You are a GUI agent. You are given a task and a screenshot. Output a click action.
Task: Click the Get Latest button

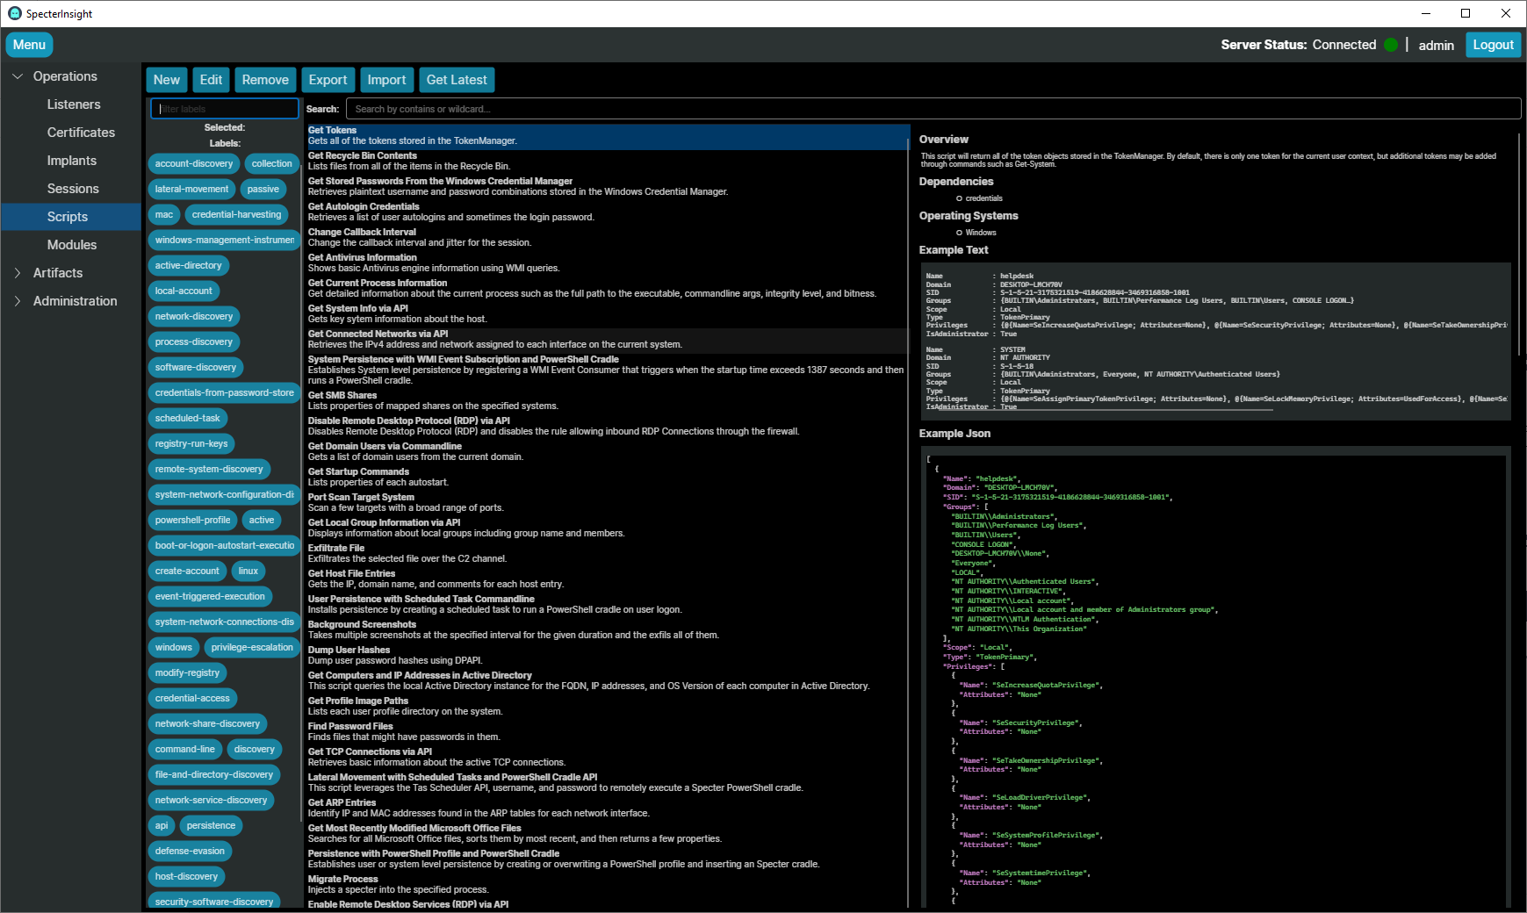pos(457,80)
